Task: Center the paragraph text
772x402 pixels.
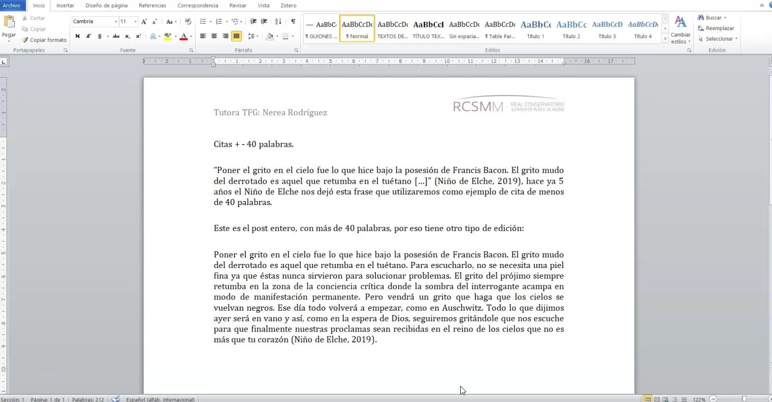Action: coord(214,37)
